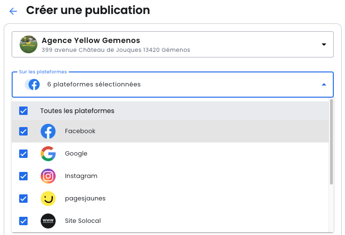The image size is (345, 235).
Task: Deselect the Instagram checkbox
Action: (23, 176)
